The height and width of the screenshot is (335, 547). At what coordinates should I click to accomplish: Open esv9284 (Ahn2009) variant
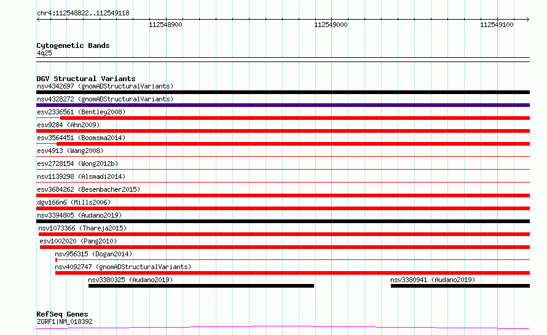(x=68, y=125)
